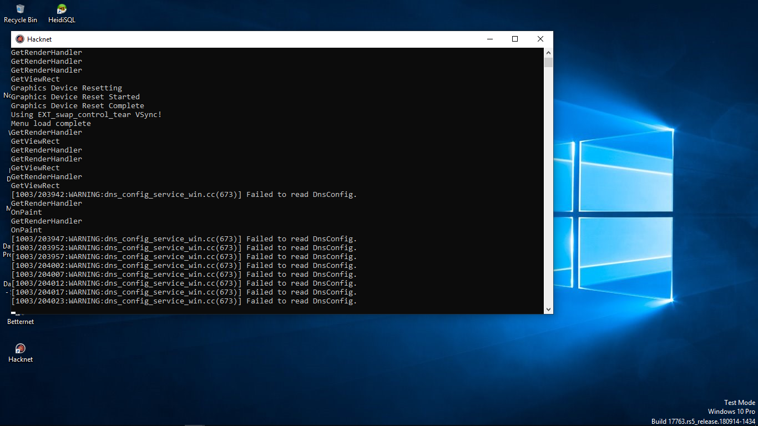Select the HeidiSQL desktop shortcut
Screen dimensions: 758x426
pos(62,13)
